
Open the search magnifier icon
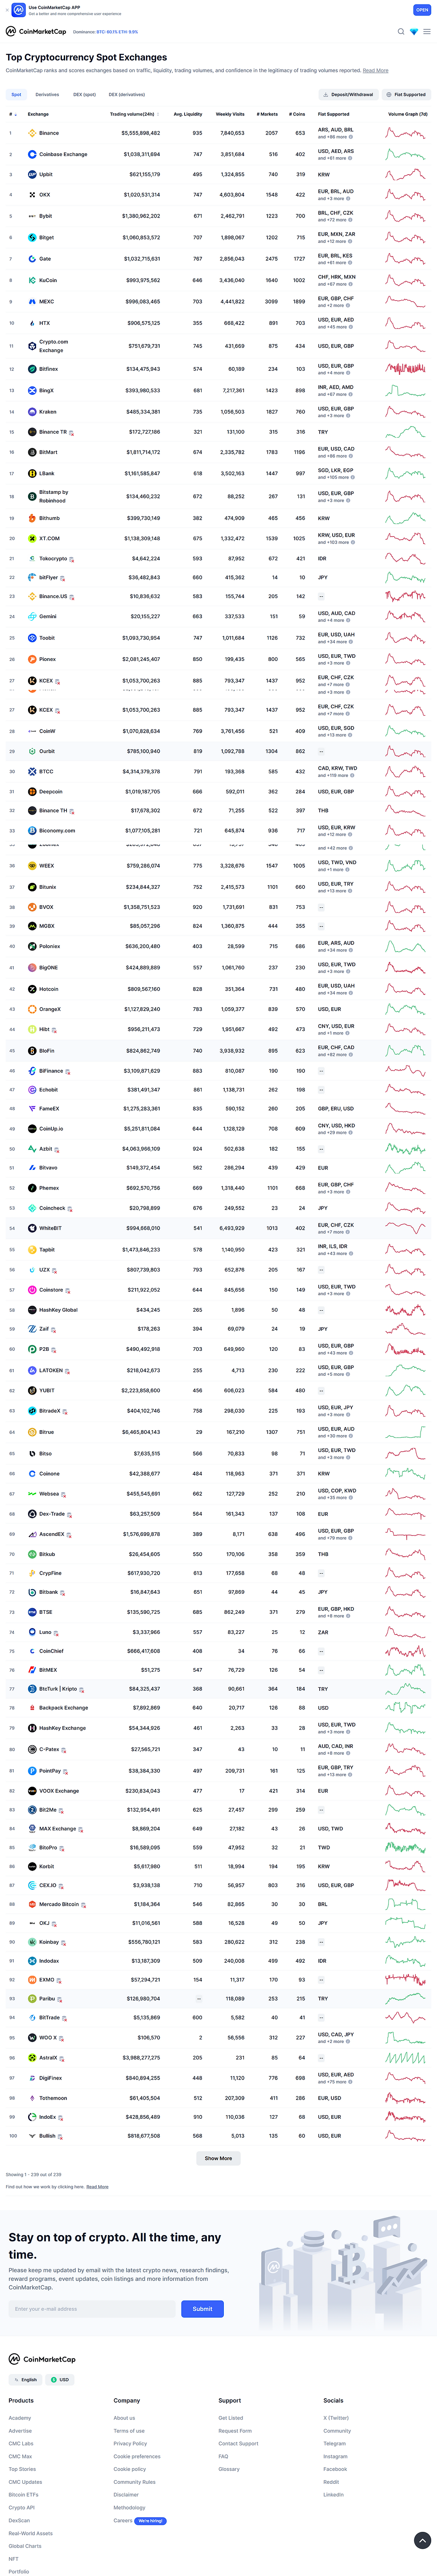[401, 31]
